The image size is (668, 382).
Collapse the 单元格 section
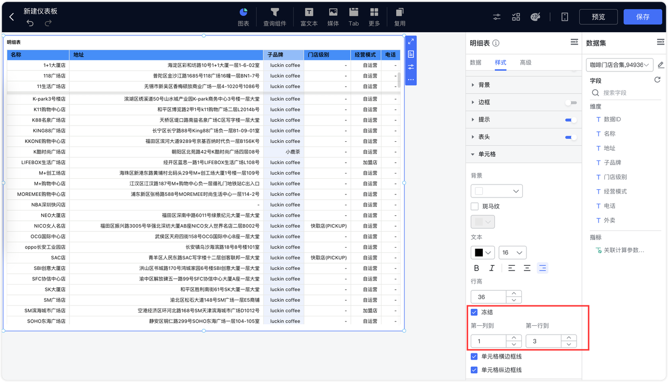pos(523,154)
